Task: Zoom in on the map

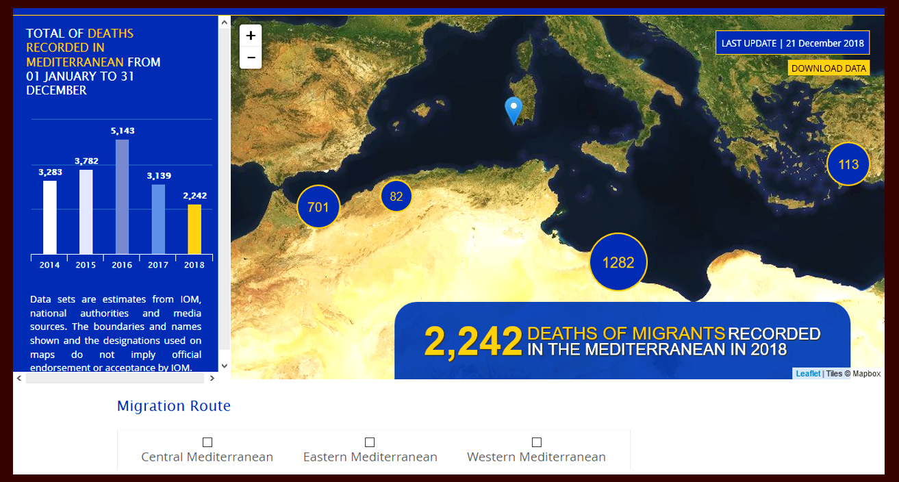Action: 251,36
